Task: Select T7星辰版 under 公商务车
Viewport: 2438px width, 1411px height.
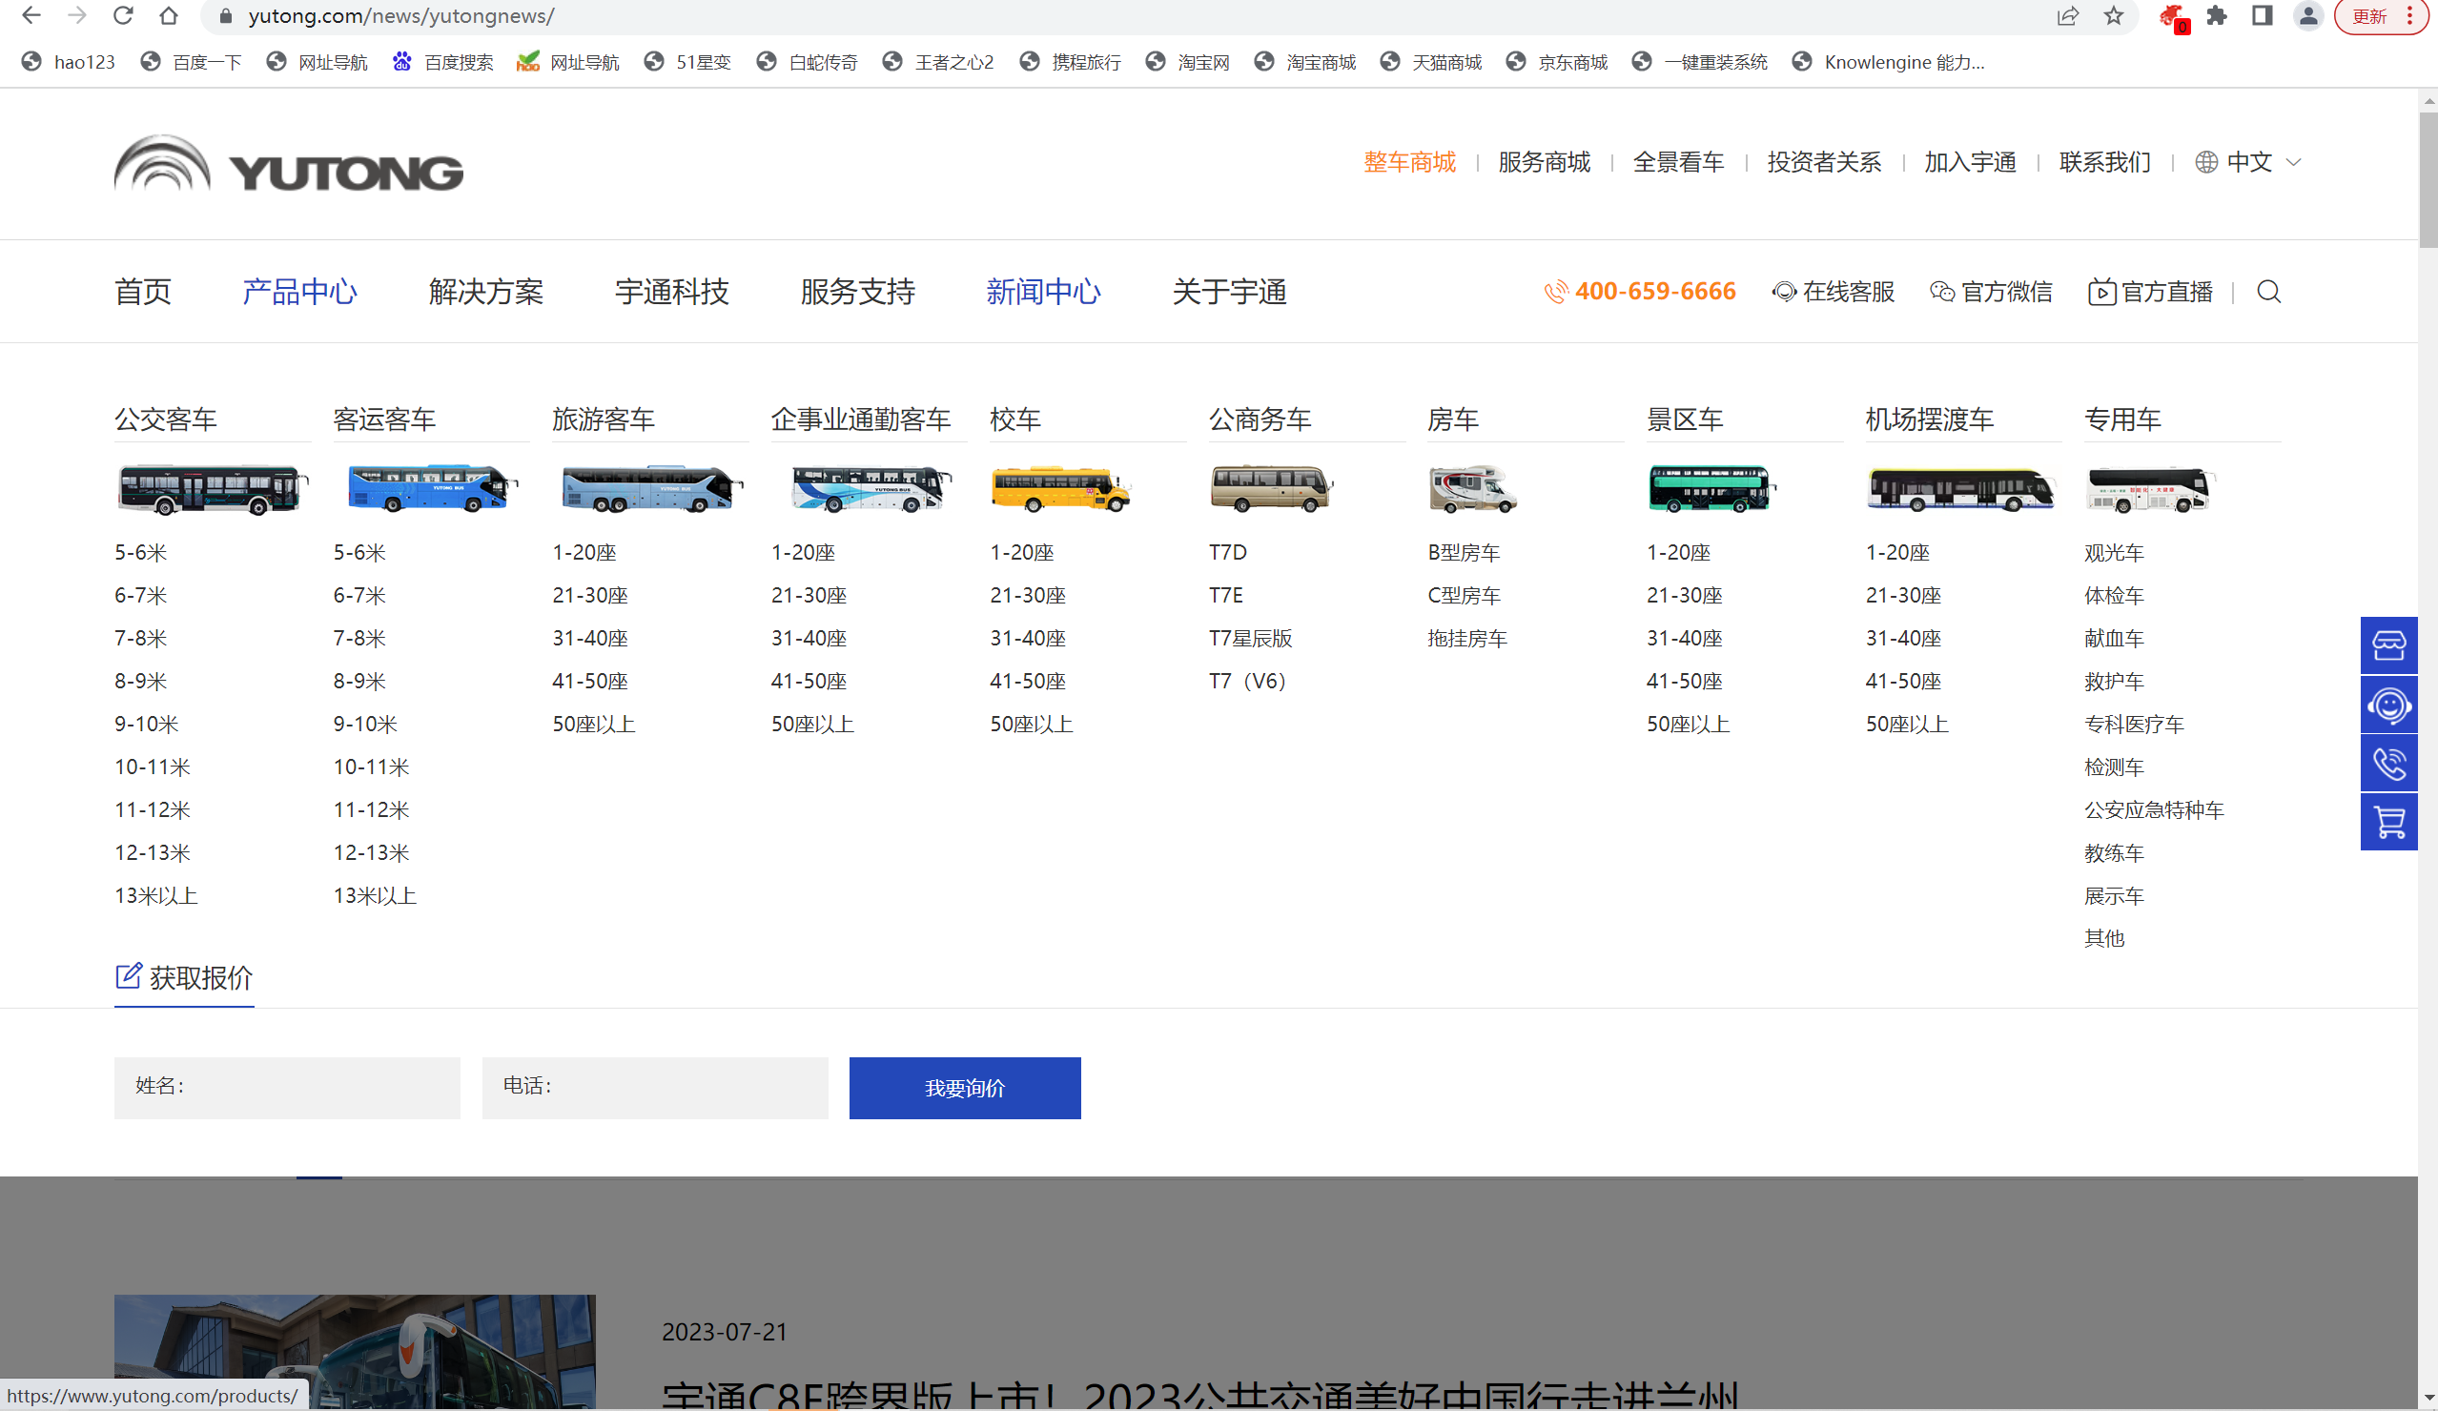Action: click(1250, 638)
